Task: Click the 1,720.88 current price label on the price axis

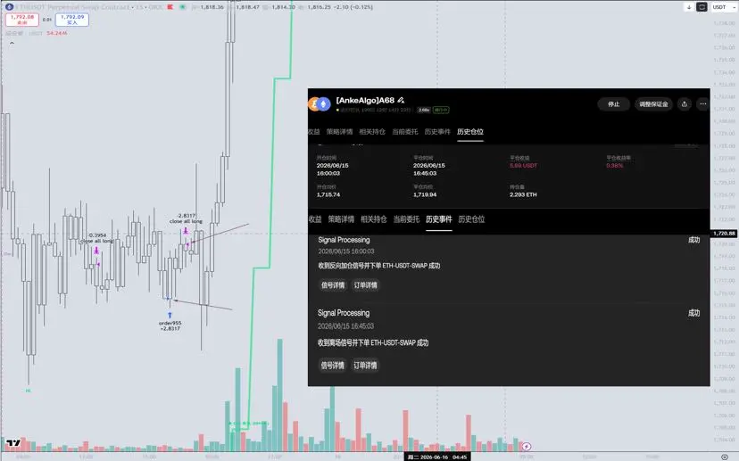Action: tap(724, 233)
